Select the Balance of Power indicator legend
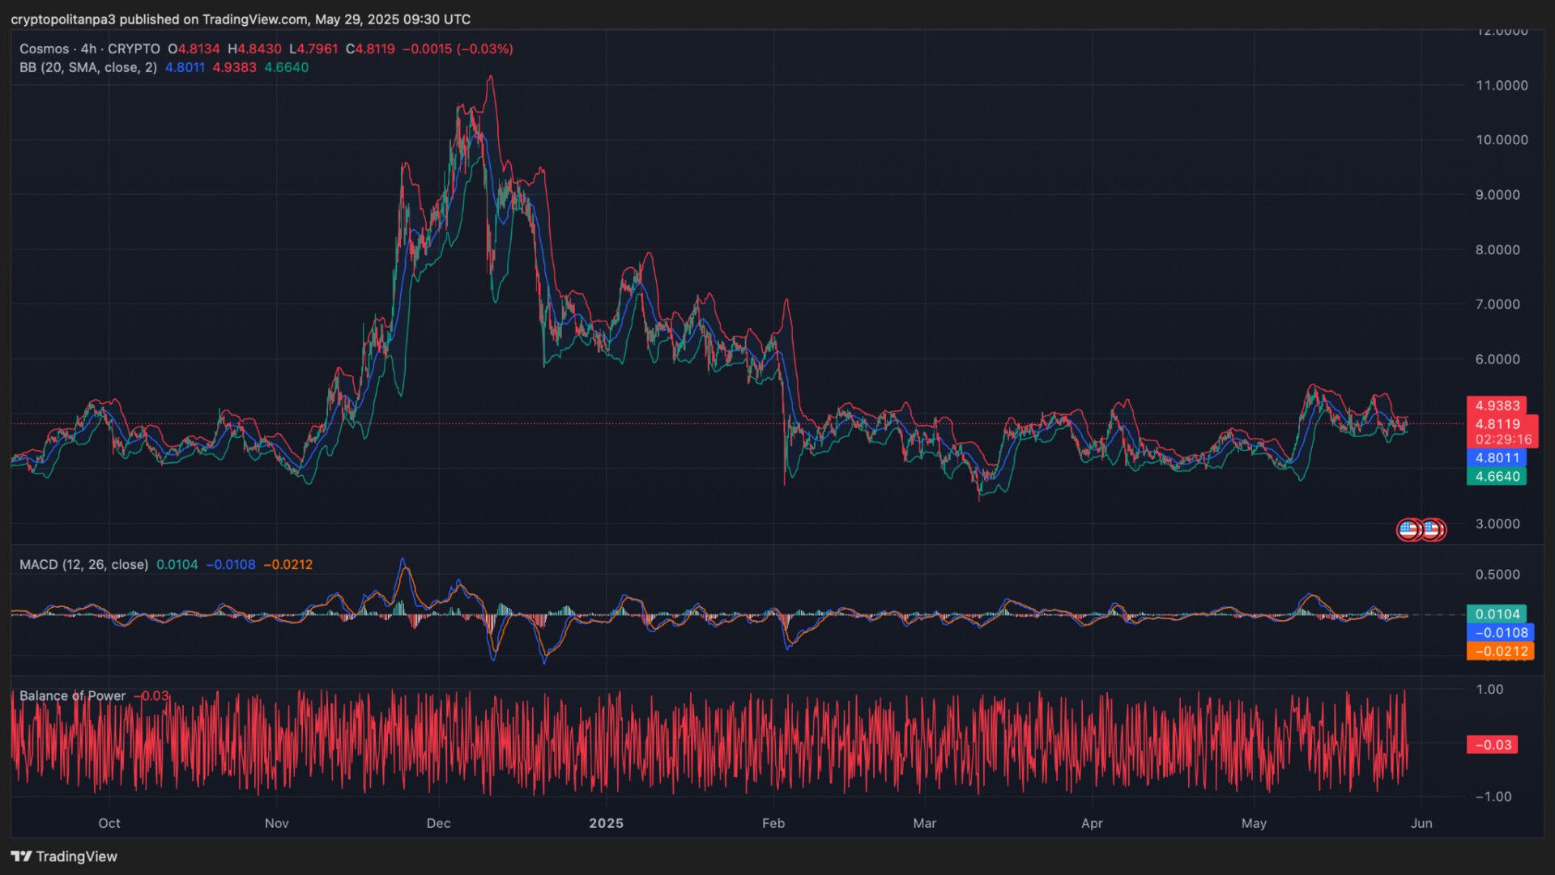Viewport: 1555px width, 875px height. pyautogui.click(x=72, y=696)
